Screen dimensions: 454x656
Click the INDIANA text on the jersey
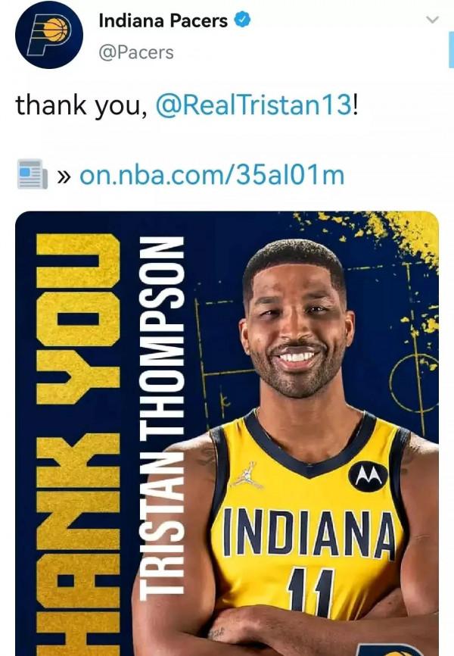click(309, 533)
